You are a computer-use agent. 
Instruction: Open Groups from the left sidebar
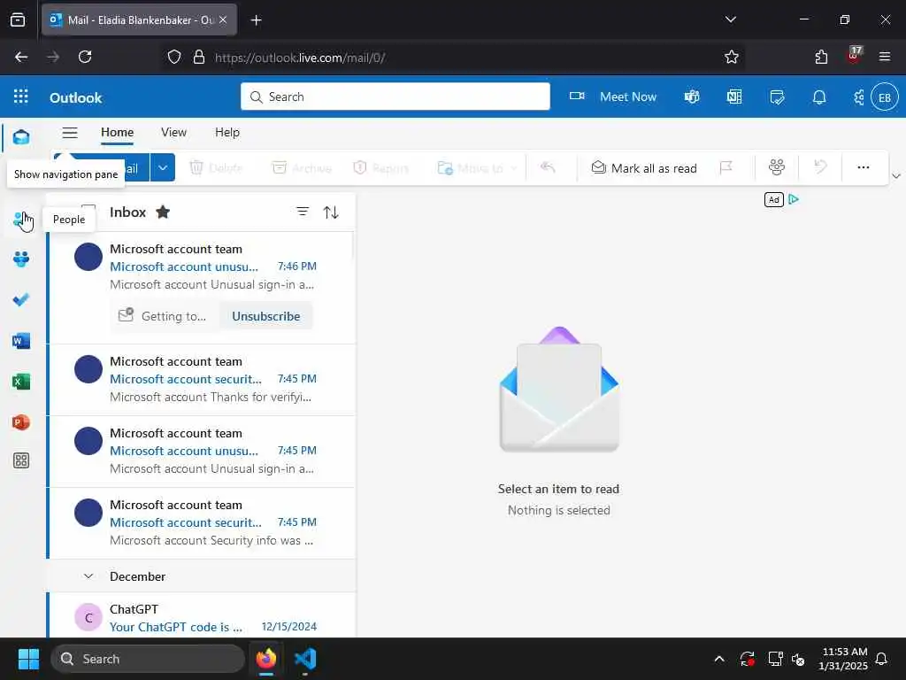(x=21, y=259)
